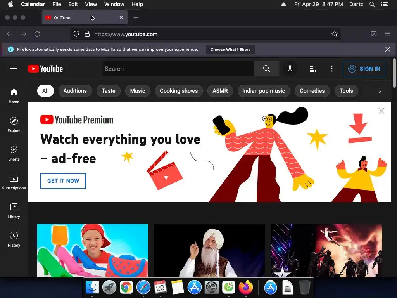Select the Tools filter chip
Screen dimensions: 397x298
(x=346, y=91)
